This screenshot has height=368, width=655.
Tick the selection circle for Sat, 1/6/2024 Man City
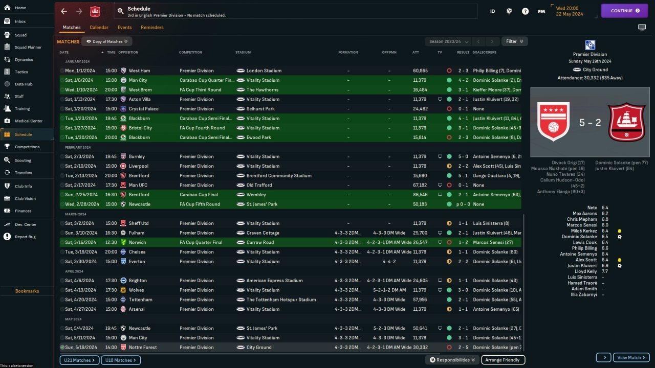tap(62, 80)
